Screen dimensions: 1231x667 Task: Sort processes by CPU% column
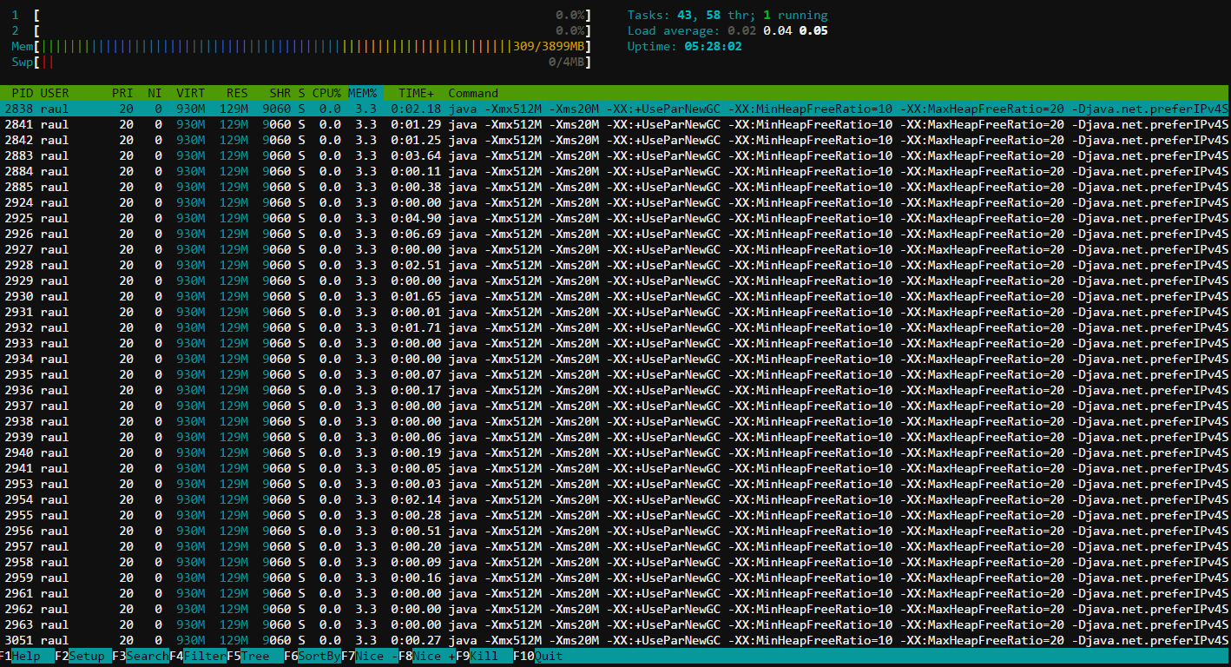tap(325, 93)
